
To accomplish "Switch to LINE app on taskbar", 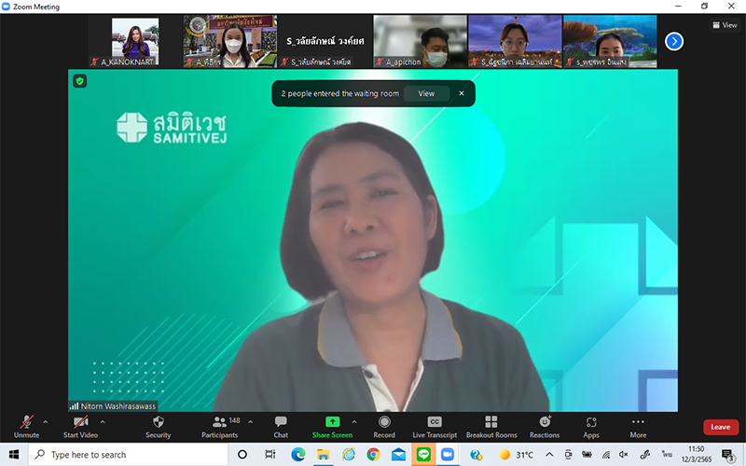I will point(423,455).
